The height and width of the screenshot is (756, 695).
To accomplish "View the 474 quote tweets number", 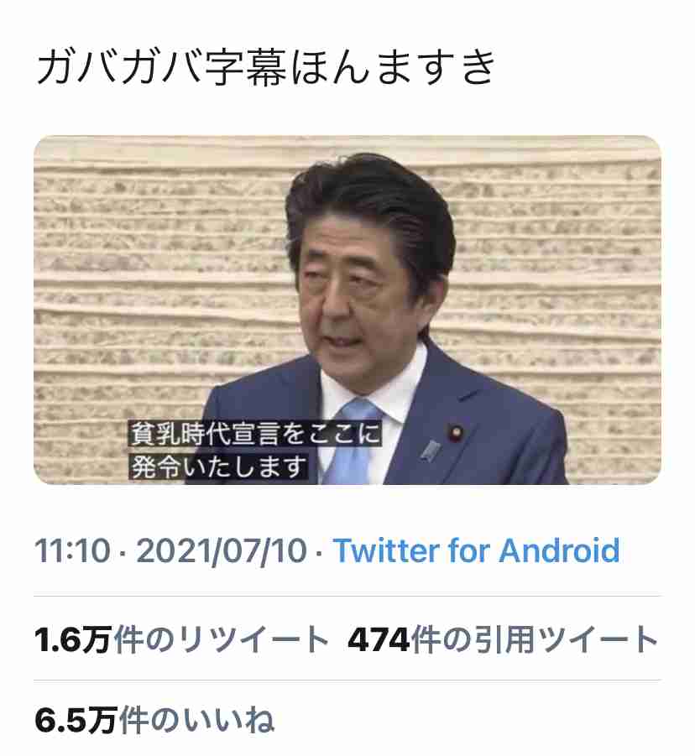I will pos(379,640).
